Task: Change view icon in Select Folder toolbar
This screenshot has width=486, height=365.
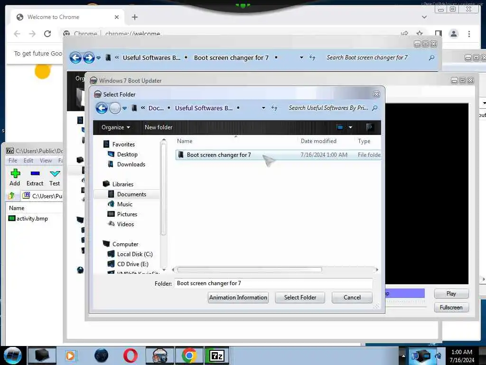Action: pyautogui.click(x=340, y=127)
